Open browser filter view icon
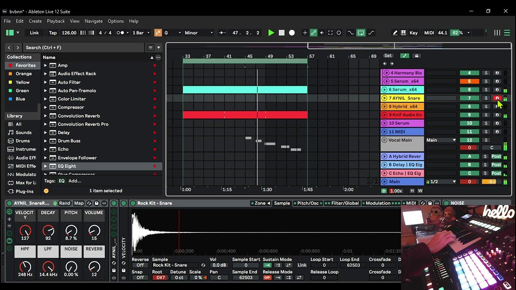This screenshot has width=516, height=290. 150,48
